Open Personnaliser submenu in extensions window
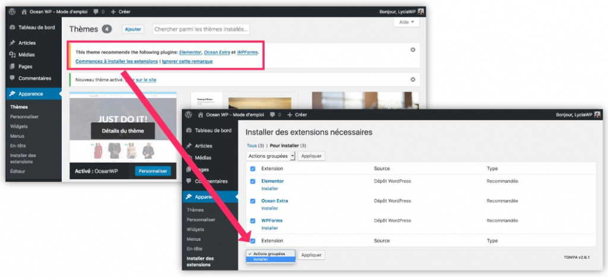Viewport: 608px width, 277px height. [201, 220]
